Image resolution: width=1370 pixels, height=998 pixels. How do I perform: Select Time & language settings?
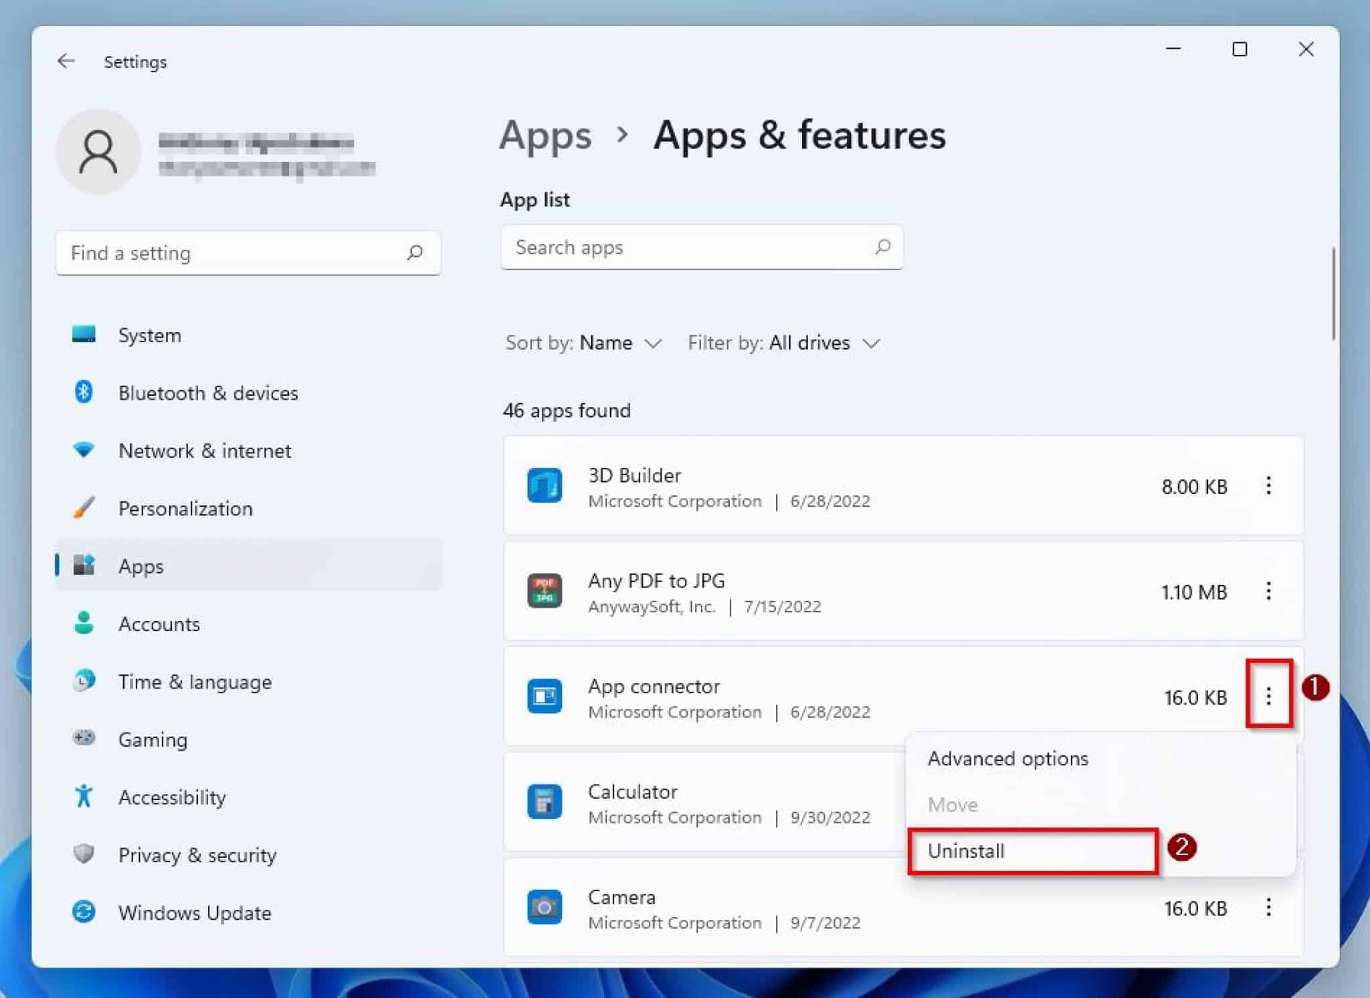(x=195, y=681)
